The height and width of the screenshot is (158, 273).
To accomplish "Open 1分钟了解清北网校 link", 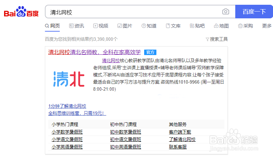I will (67, 106).
